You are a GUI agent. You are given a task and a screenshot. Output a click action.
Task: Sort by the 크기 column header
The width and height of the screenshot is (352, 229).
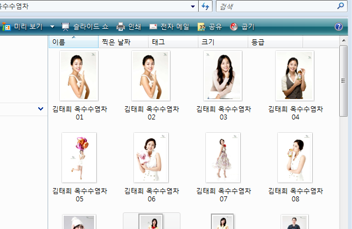click(x=223, y=42)
